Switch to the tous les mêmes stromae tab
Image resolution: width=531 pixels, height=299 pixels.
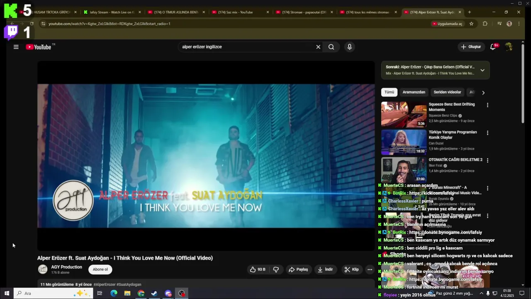[x=367, y=12]
